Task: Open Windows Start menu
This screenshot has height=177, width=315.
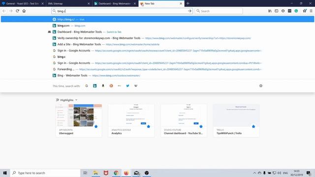Action: coord(5,173)
